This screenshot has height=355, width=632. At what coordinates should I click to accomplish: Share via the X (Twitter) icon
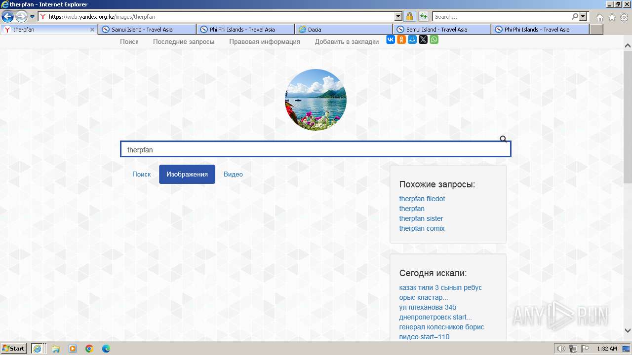click(423, 39)
